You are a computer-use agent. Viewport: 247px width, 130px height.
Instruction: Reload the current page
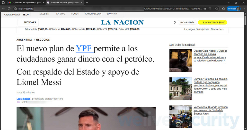[x=9, y=9]
